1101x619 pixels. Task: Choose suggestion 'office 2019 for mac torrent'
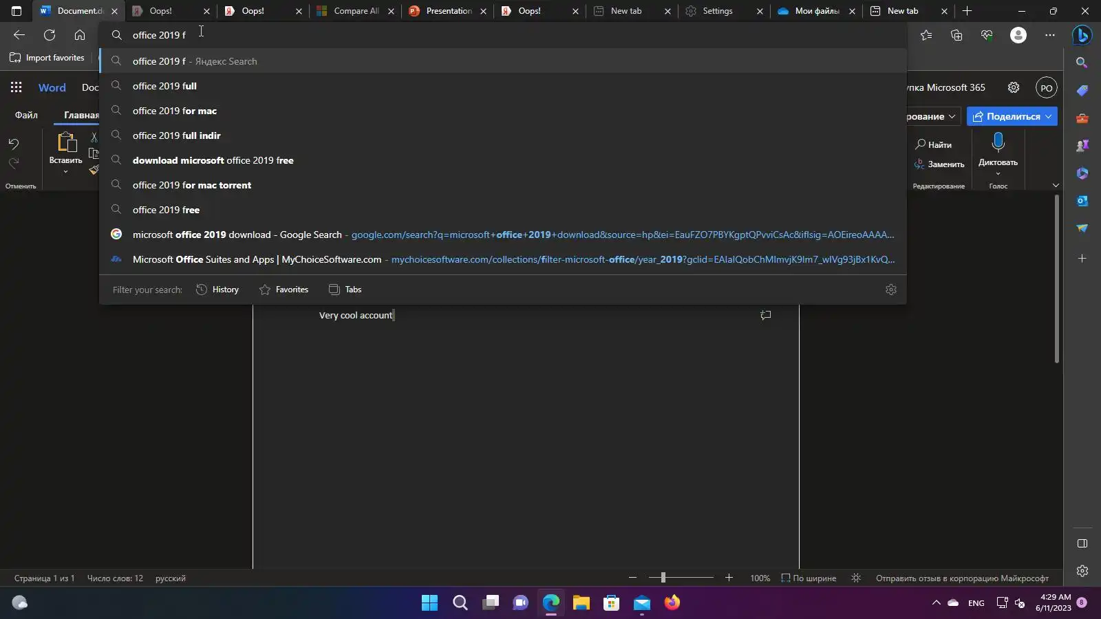click(x=503, y=185)
